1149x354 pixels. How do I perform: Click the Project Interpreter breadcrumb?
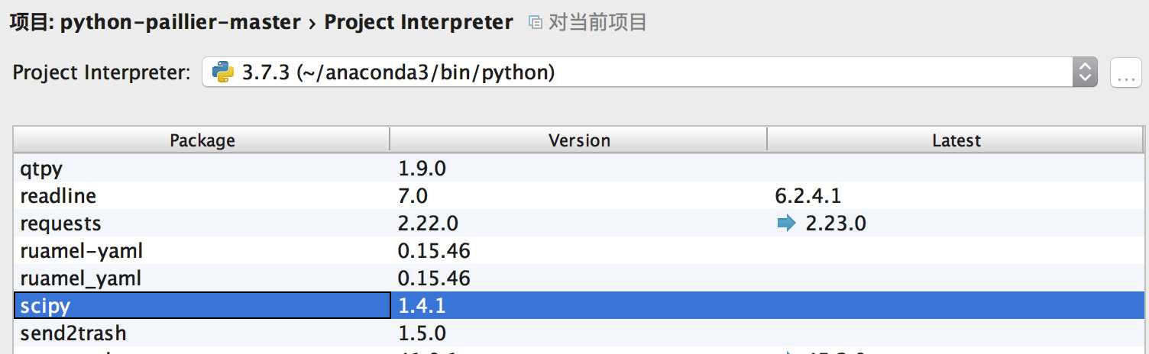(x=419, y=22)
